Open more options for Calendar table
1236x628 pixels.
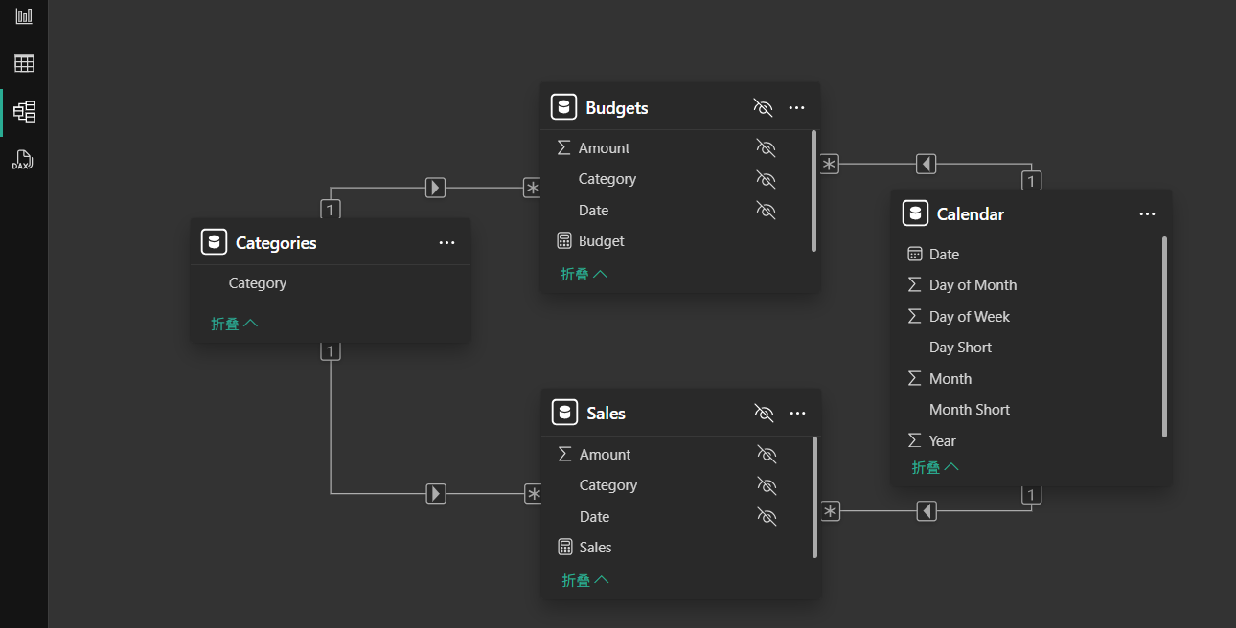[x=1147, y=213]
